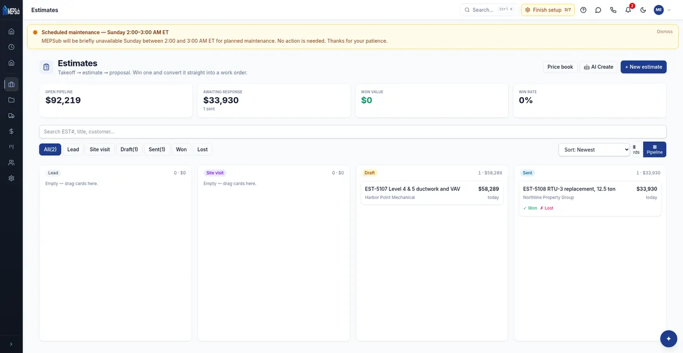This screenshot has height=353, width=683.
Task: Mark EST-5108 as Won
Action: point(530,208)
